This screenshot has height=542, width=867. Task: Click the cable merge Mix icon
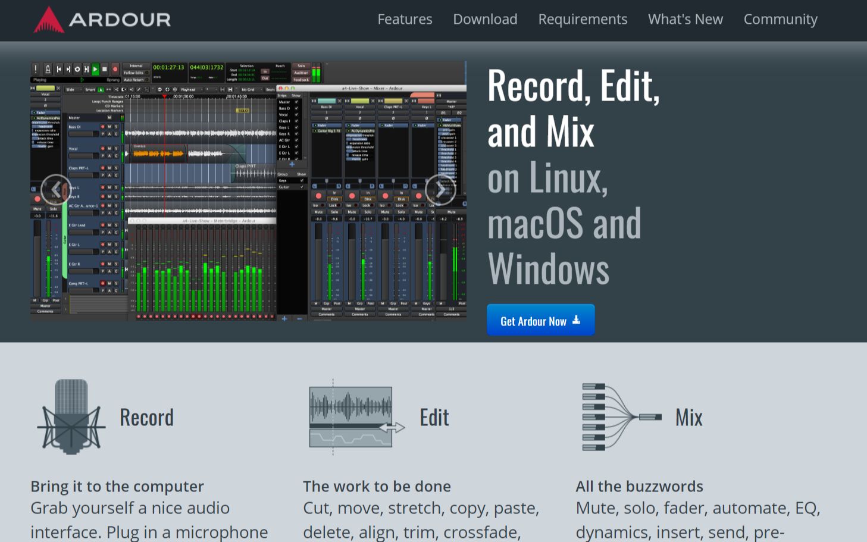click(x=621, y=417)
